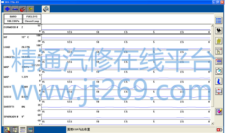Viewport: 225px width, 133px height.
Task: Click the yellow signpost tab
Action: pyautogui.click(x=30, y=9)
